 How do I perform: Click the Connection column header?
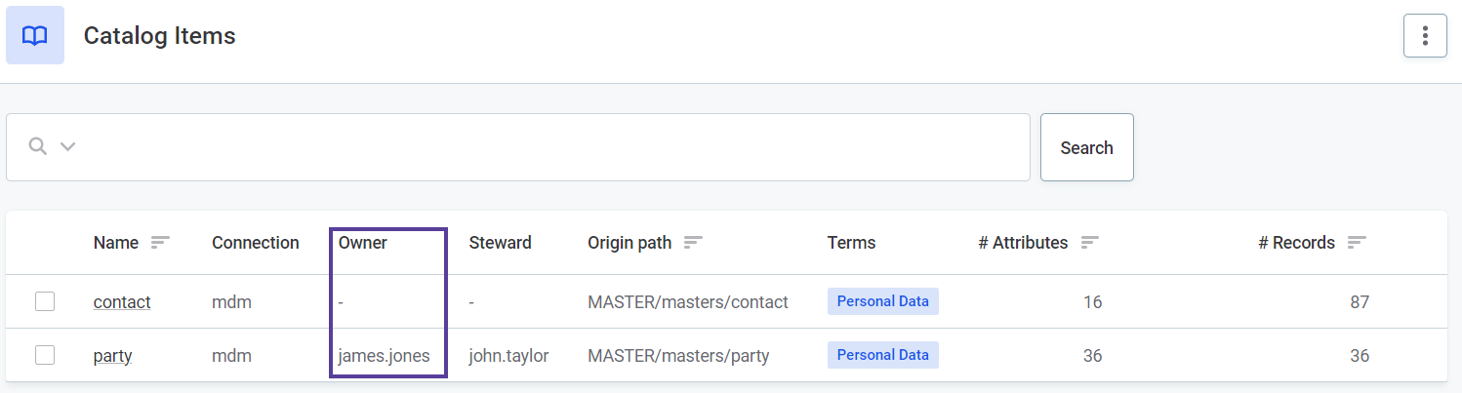coord(256,243)
